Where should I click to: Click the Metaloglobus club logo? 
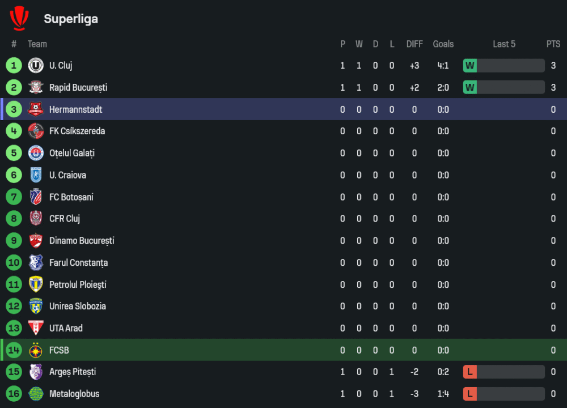pos(36,394)
